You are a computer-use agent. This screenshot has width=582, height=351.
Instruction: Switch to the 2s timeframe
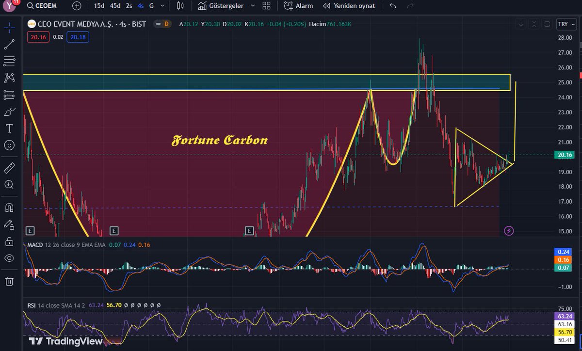click(x=129, y=6)
